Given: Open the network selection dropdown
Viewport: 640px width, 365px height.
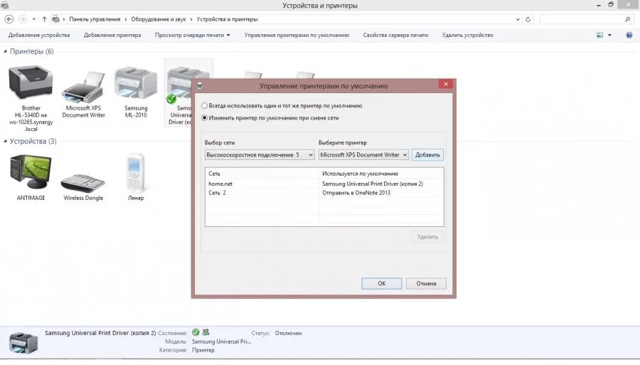Looking at the screenshot, I should pyautogui.click(x=260, y=154).
